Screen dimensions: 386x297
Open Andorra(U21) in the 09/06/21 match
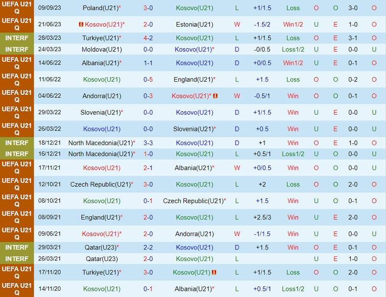coord(194,234)
